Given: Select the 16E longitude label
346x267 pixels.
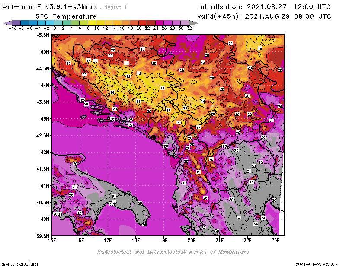Looking at the screenshot, I should (x=80, y=240).
